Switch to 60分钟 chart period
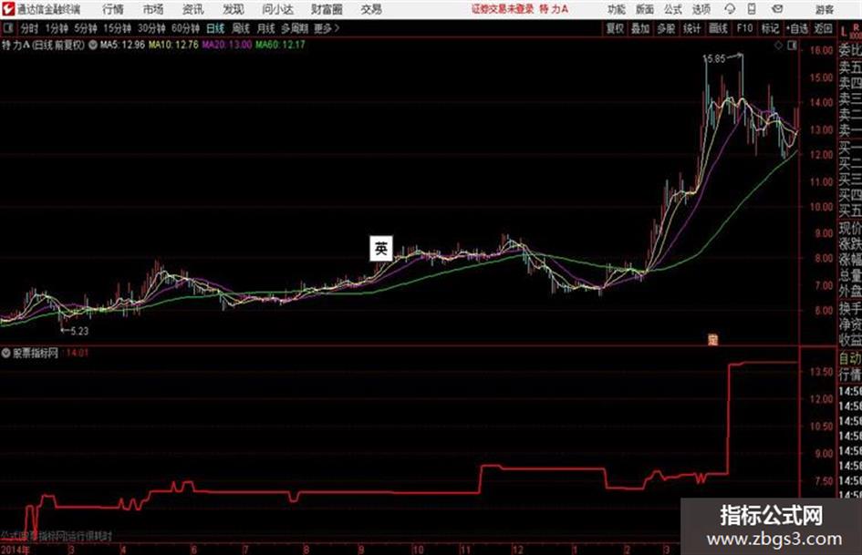 [x=185, y=28]
